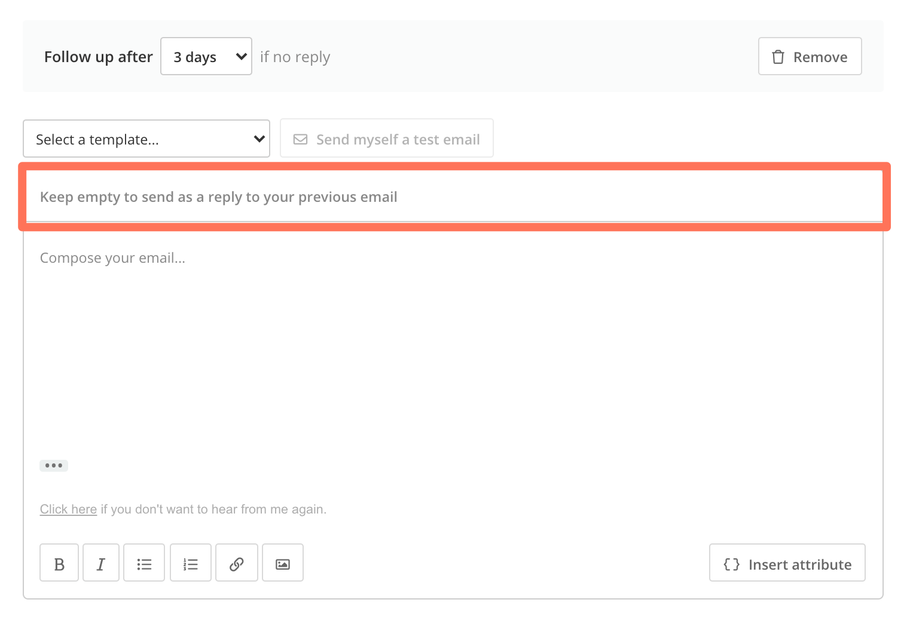Click the highlighted subject line field
The height and width of the screenshot is (621, 910).
454,197
